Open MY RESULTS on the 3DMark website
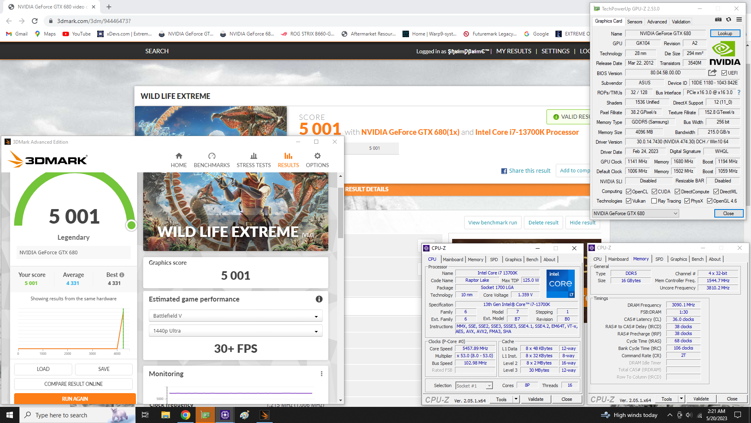The image size is (751, 423). point(513,51)
